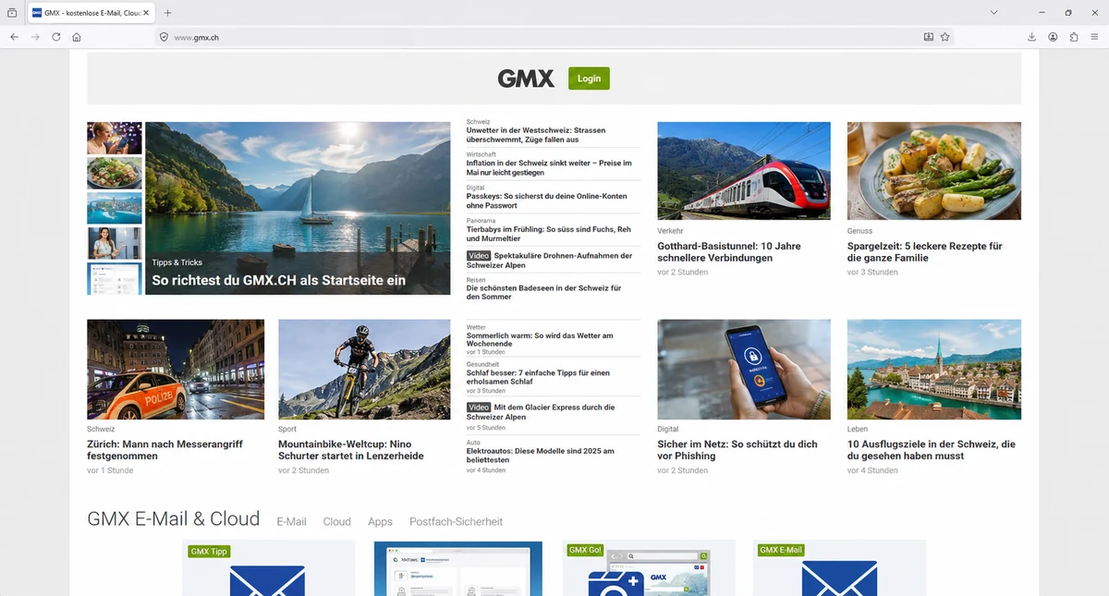Viewport: 1109px width, 596px height.
Task: Open the GMX E-Mail envelope card
Action: click(839, 568)
